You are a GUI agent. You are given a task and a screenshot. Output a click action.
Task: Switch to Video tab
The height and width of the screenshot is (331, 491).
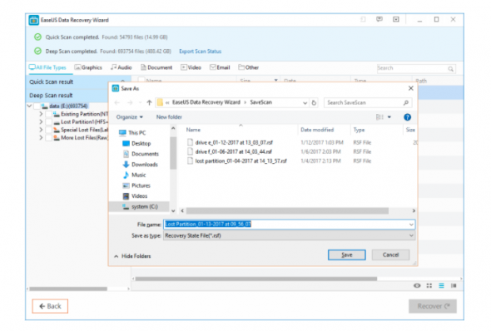(191, 67)
